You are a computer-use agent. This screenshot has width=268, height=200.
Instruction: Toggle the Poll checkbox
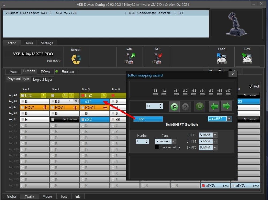(251, 86)
